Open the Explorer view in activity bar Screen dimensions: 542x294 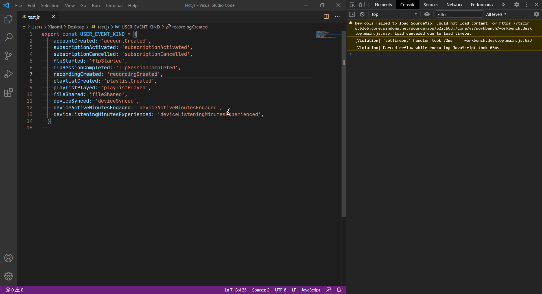8,19
